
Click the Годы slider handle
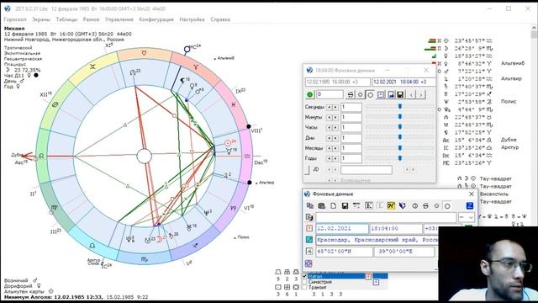coord(400,158)
